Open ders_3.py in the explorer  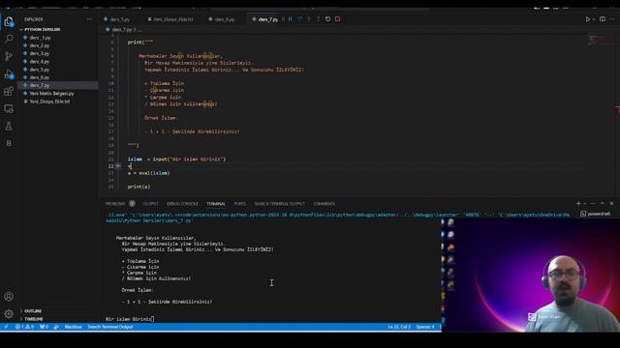[x=58, y=53]
